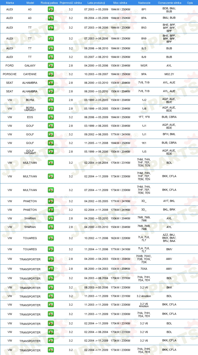Click the Oznaczenie silnika column header
The height and width of the screenshot is (355, 198).
169,3
